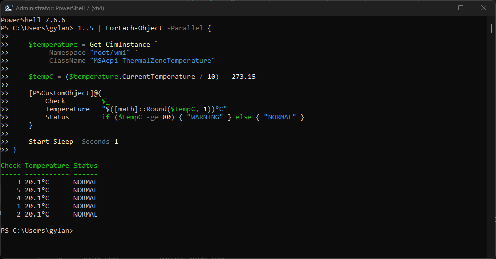Click the "MSAcpi_ThermalZoneTemperature" string
Screen dimensions: 496x259
pos(152,61)
